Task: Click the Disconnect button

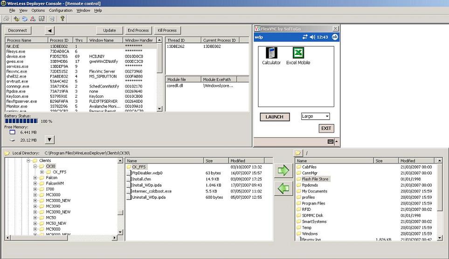Action: point(18,30)
